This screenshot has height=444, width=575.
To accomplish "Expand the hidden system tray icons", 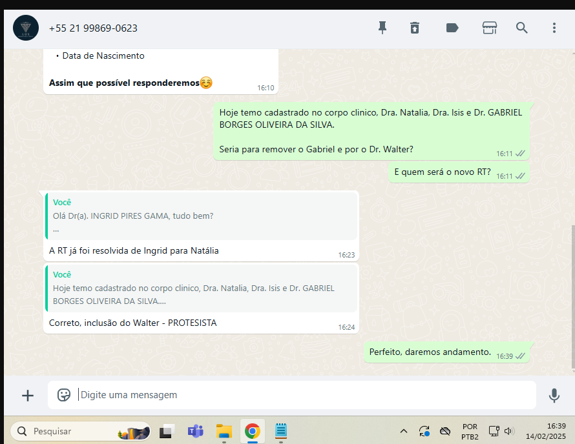I will pyautogui.click(x=404, y=431).
